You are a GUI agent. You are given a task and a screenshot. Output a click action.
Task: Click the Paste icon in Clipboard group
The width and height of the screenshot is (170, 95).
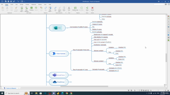click(3, 8)
